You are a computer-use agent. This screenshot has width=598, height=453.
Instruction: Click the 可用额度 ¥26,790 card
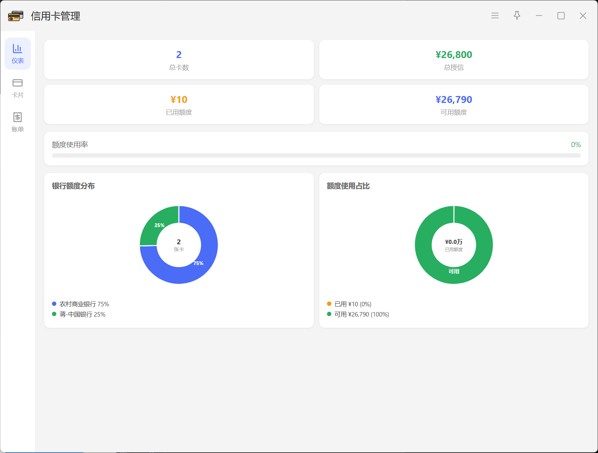[454, 104]
